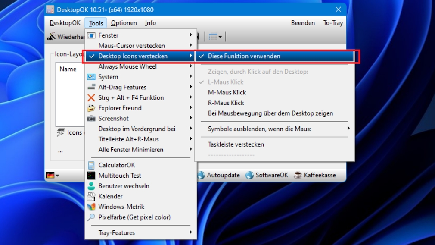The image size is (435, 245).
Task: Click the red X icon for Strg+Alt+F4
Action: (x=91, y=98)
